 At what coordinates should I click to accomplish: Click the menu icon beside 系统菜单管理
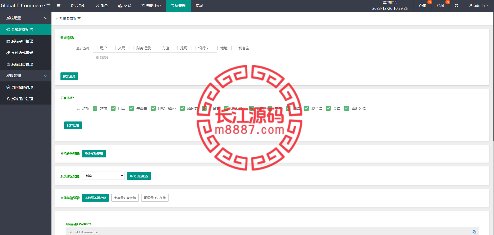coord(8,41)
